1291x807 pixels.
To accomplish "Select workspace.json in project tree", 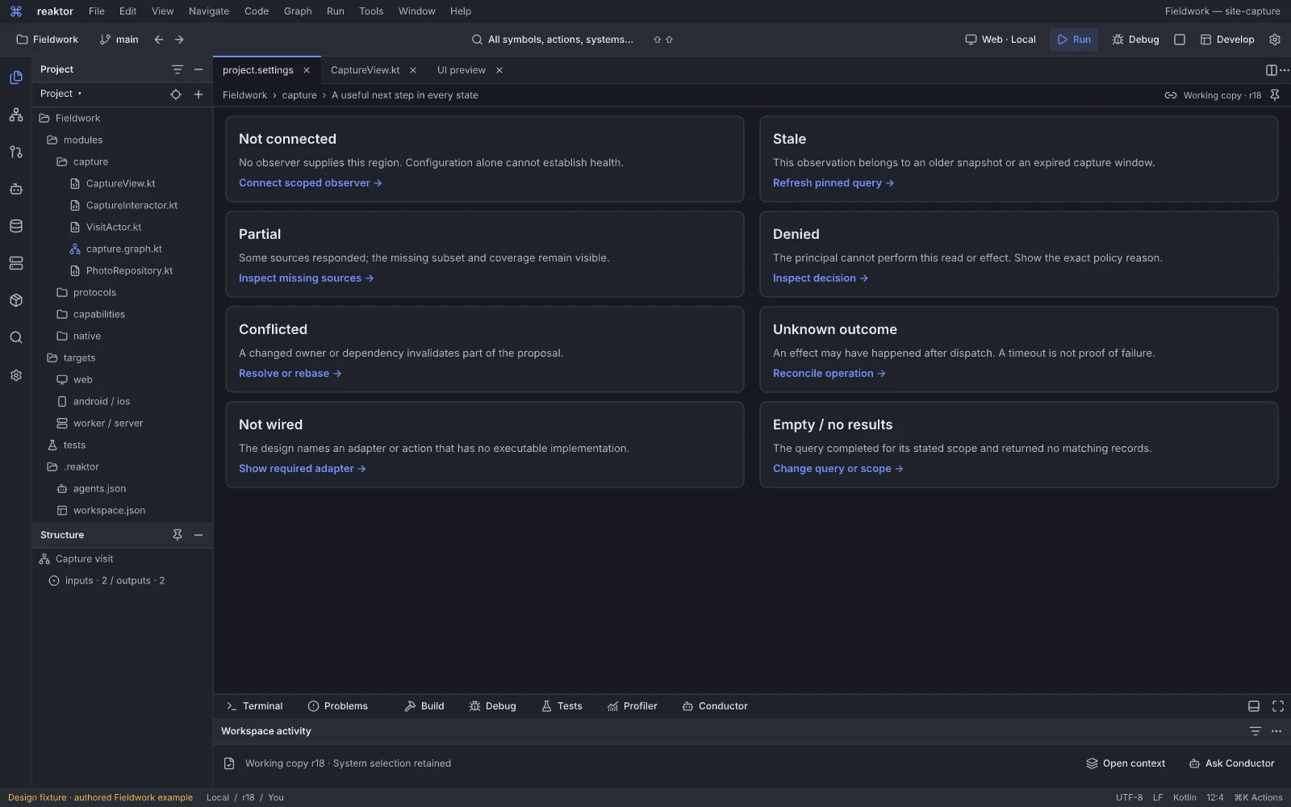I will [102, 510].
